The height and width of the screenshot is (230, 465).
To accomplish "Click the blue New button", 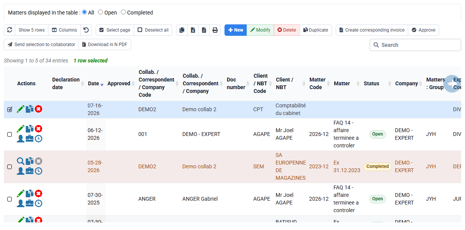I will tap(236, 30).
